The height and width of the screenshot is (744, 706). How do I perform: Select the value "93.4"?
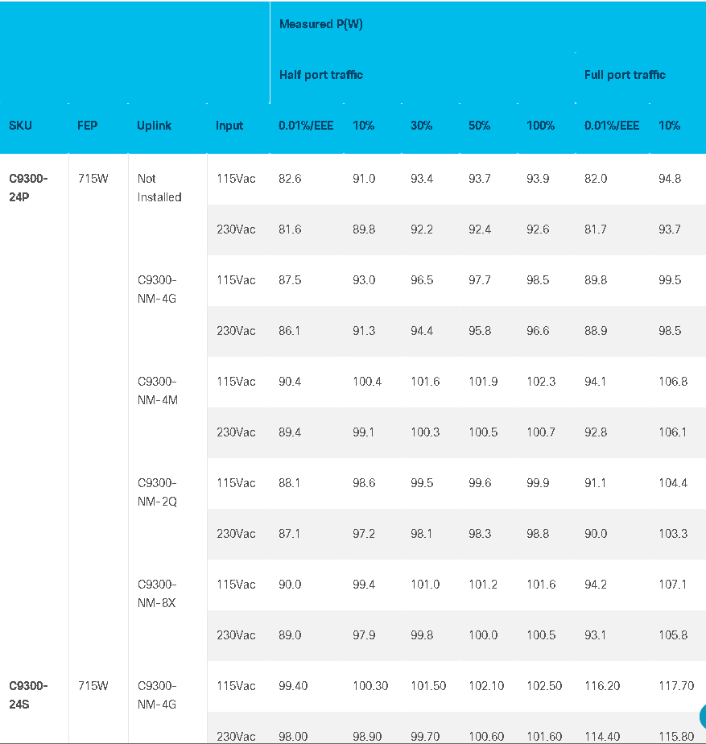click(x=422, y=179)
